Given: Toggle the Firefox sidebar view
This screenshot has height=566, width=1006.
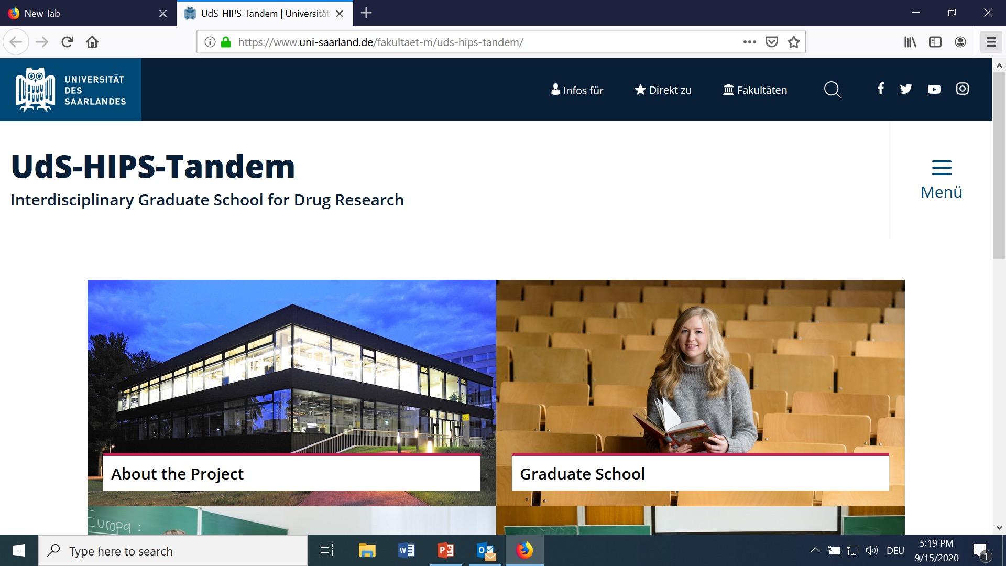Looking at the screenshot, I should point(935,42).
